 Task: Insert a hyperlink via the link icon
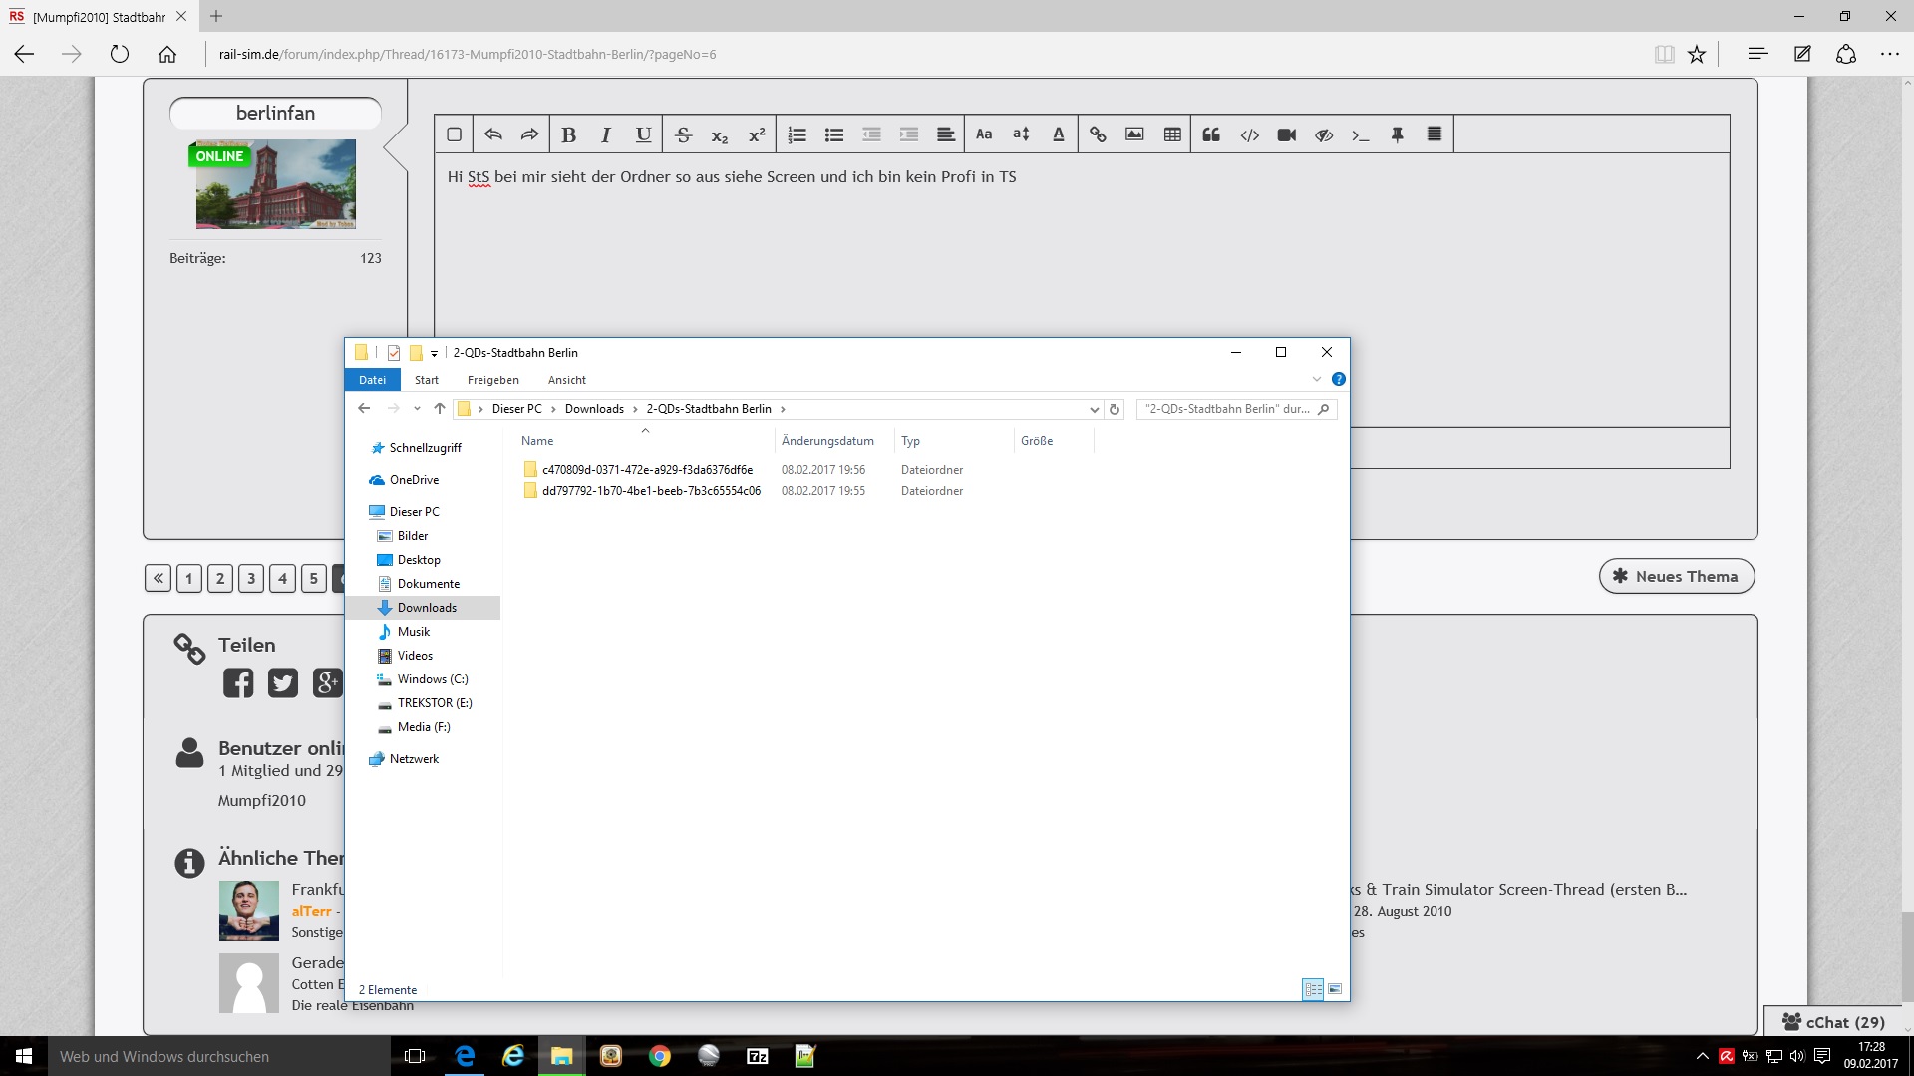click(x=1098, y=134)
